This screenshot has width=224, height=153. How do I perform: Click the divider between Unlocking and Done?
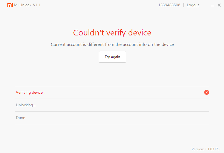click(112, 111)
